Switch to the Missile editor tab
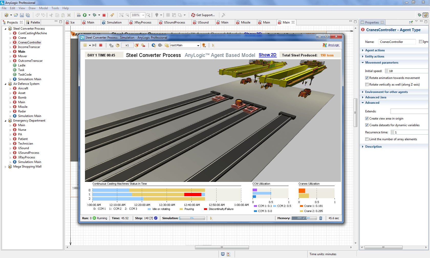The image size is (430, 258). pyautogui.click(x=245, y=22)
